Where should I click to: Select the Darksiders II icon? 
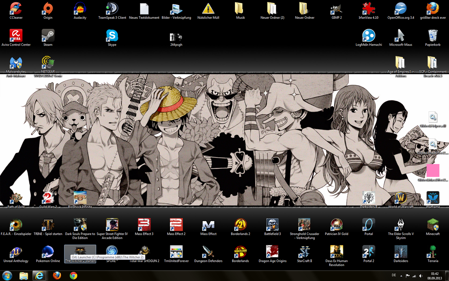tap(369, 197)
